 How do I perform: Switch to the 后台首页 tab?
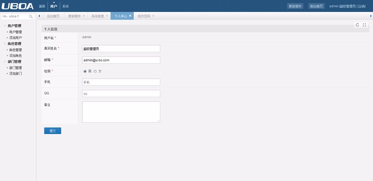[x=53, y=16]
